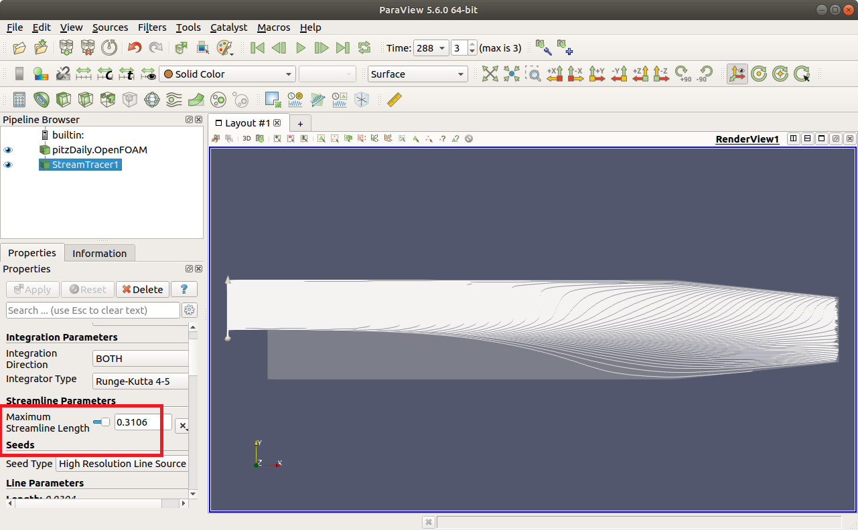This screenshot has height=530, width=858.
Task: Select the Properties tab
Action: (32, 253)
